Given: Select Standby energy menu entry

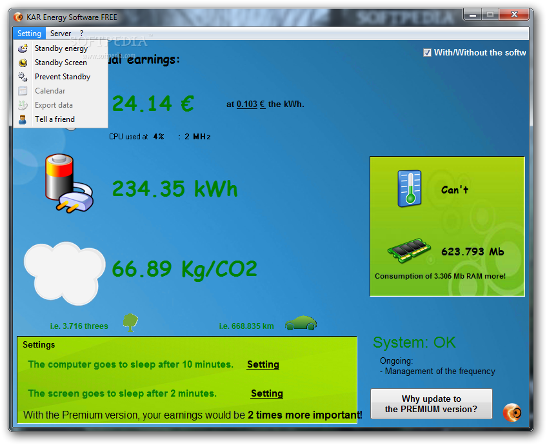Looking at the screenshot, I should point(61,48).
